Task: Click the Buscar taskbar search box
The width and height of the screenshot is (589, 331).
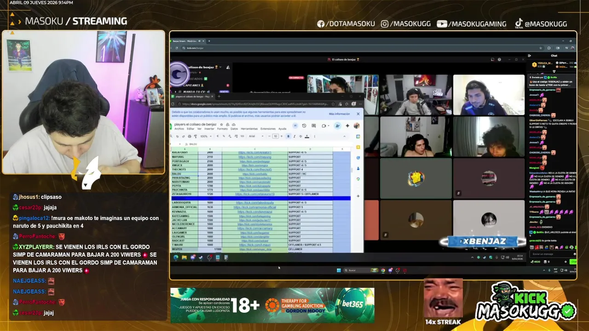Action: tap(361, 270)
